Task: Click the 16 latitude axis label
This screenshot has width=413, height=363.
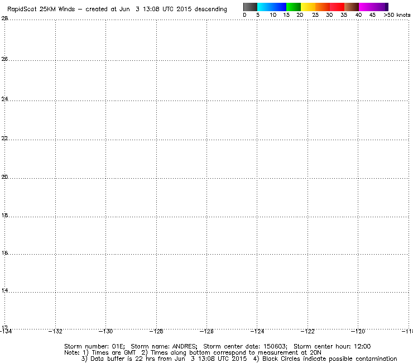Action: [4, 253]
